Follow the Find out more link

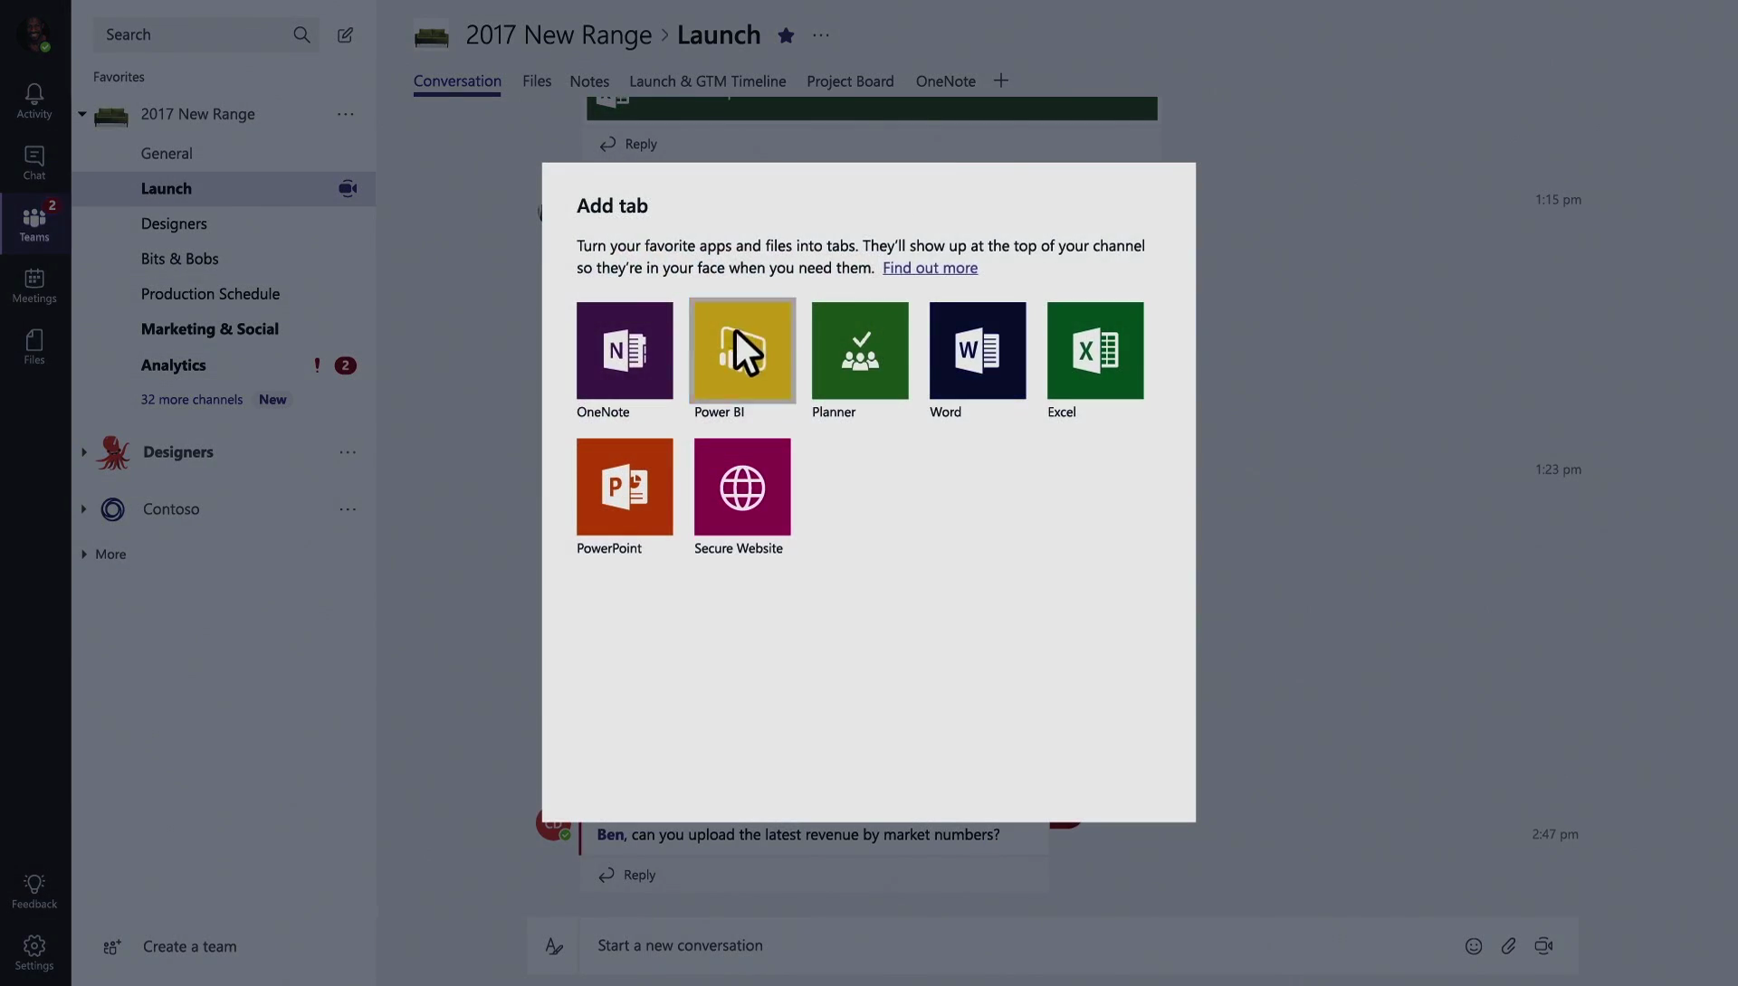click(930, 268)
